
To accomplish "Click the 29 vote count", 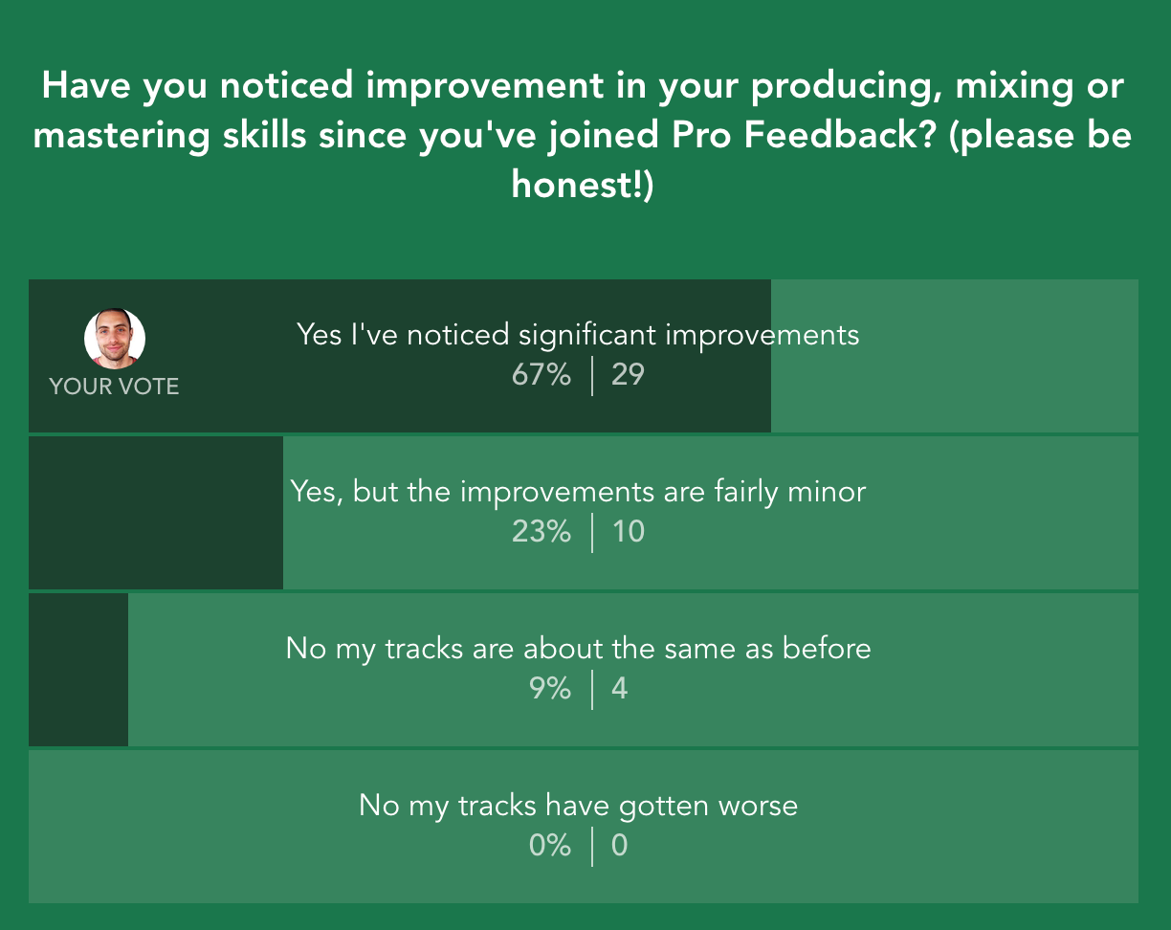I will 628,374.
